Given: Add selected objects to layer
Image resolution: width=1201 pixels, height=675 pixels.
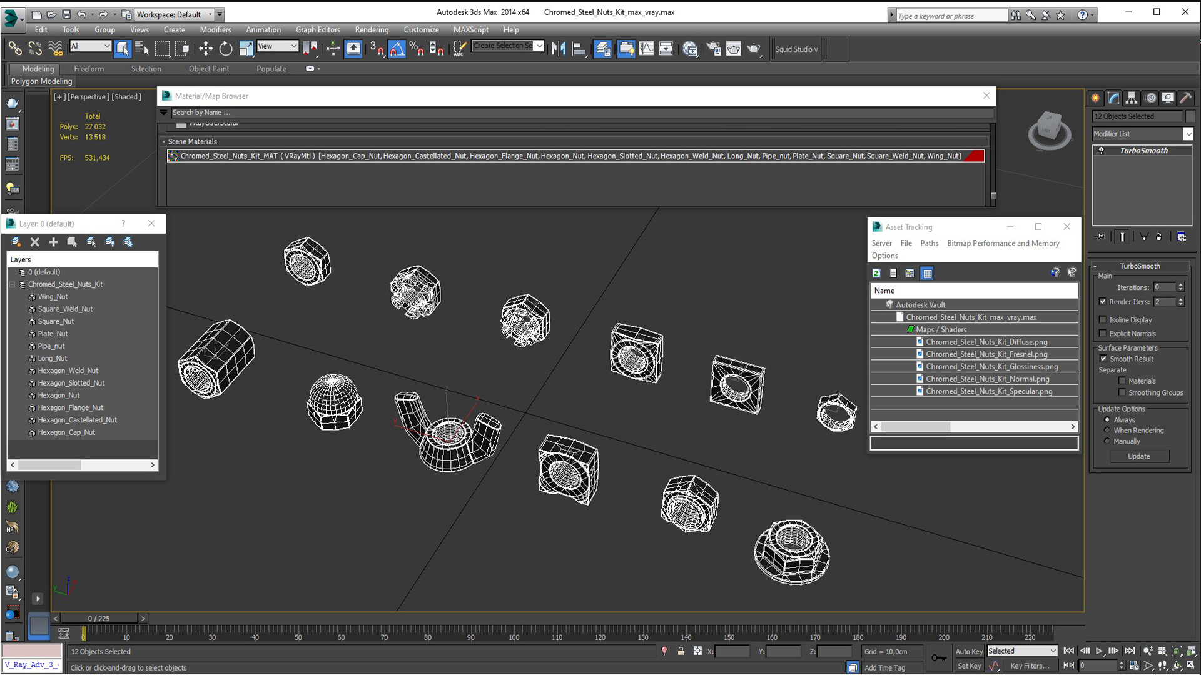Looking at the screenshot, I should point(54,242).
